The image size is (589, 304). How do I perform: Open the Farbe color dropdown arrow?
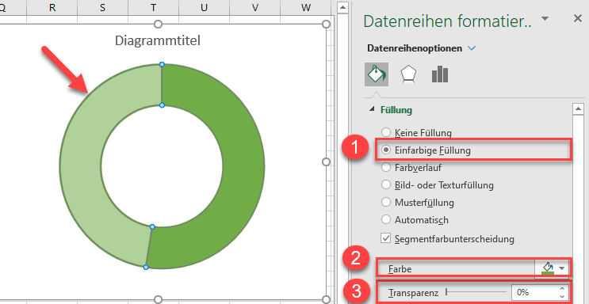point(561,268)
